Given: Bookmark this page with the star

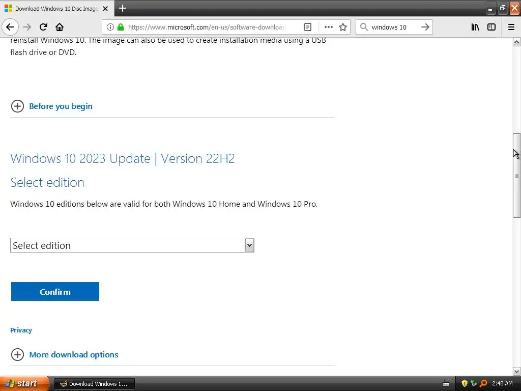Looking at the screenshot, I should [x=343, y=27].
